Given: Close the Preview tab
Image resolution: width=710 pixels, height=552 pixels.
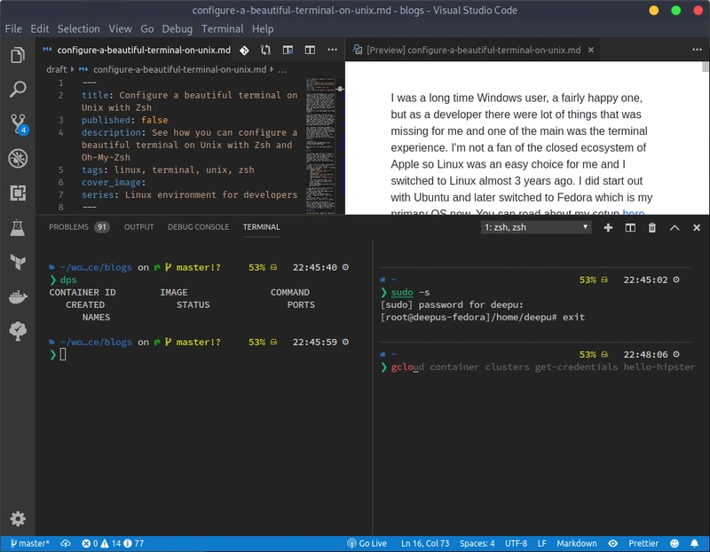Looking at the screenshot, I should (591, 50).
